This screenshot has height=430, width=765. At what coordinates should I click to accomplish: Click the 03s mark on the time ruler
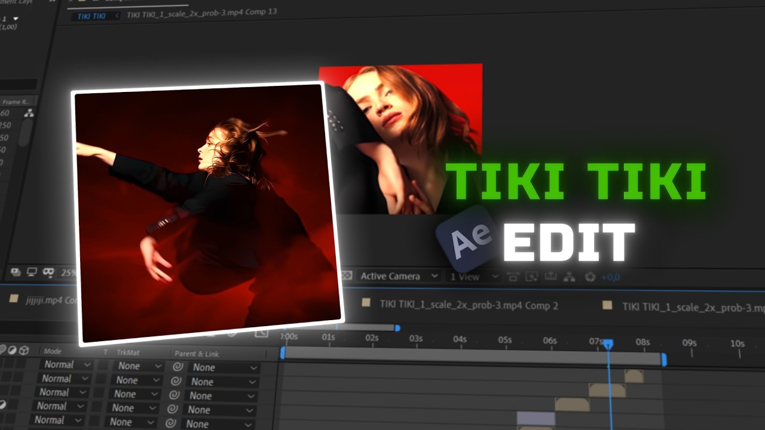(x=416, y=339)
